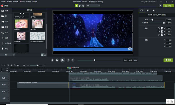Click the Z rotation value field
The image size is (175, 105).
click(x=168, y=28)
